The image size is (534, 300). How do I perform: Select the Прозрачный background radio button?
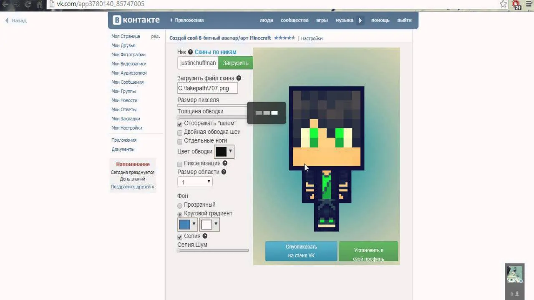click(x=180, y=205)
